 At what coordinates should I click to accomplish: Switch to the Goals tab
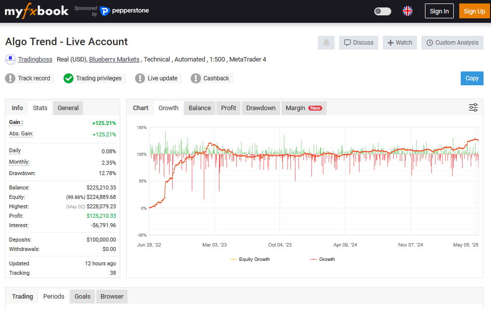tap(82, 297)
